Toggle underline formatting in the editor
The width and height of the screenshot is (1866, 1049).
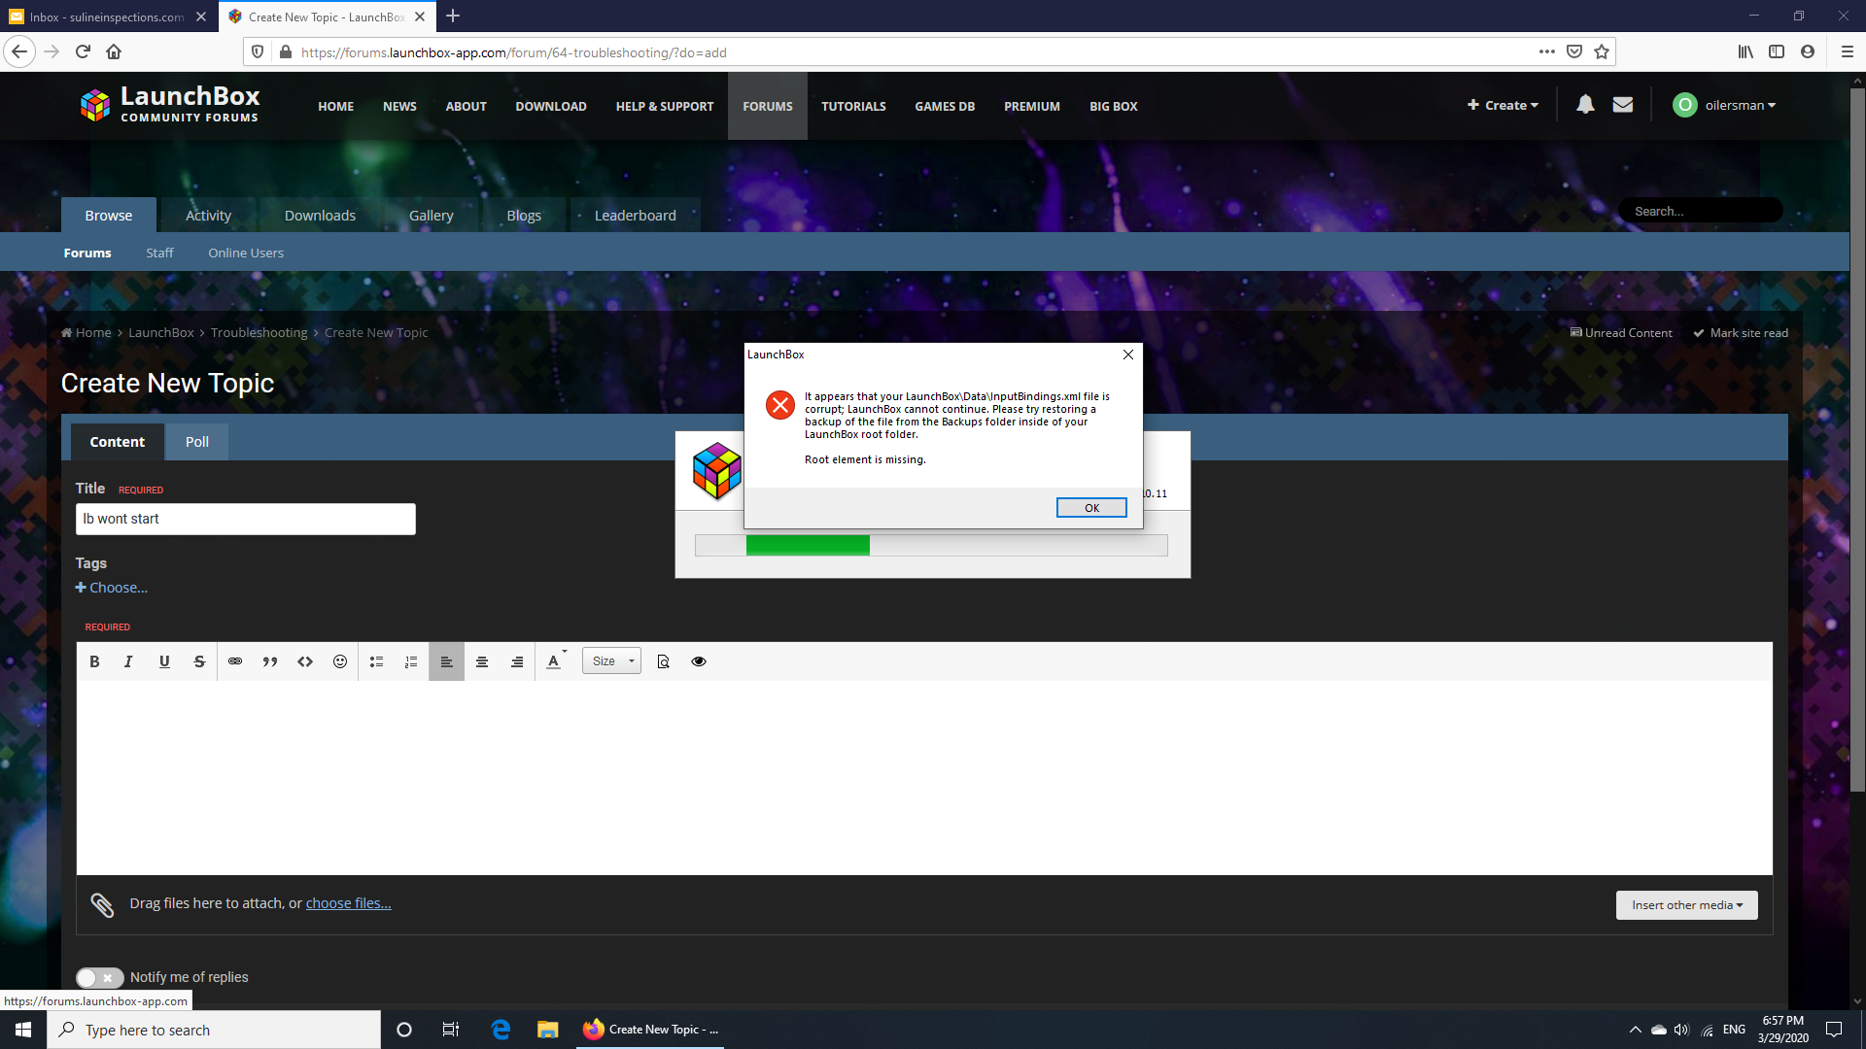pos(164,661)
